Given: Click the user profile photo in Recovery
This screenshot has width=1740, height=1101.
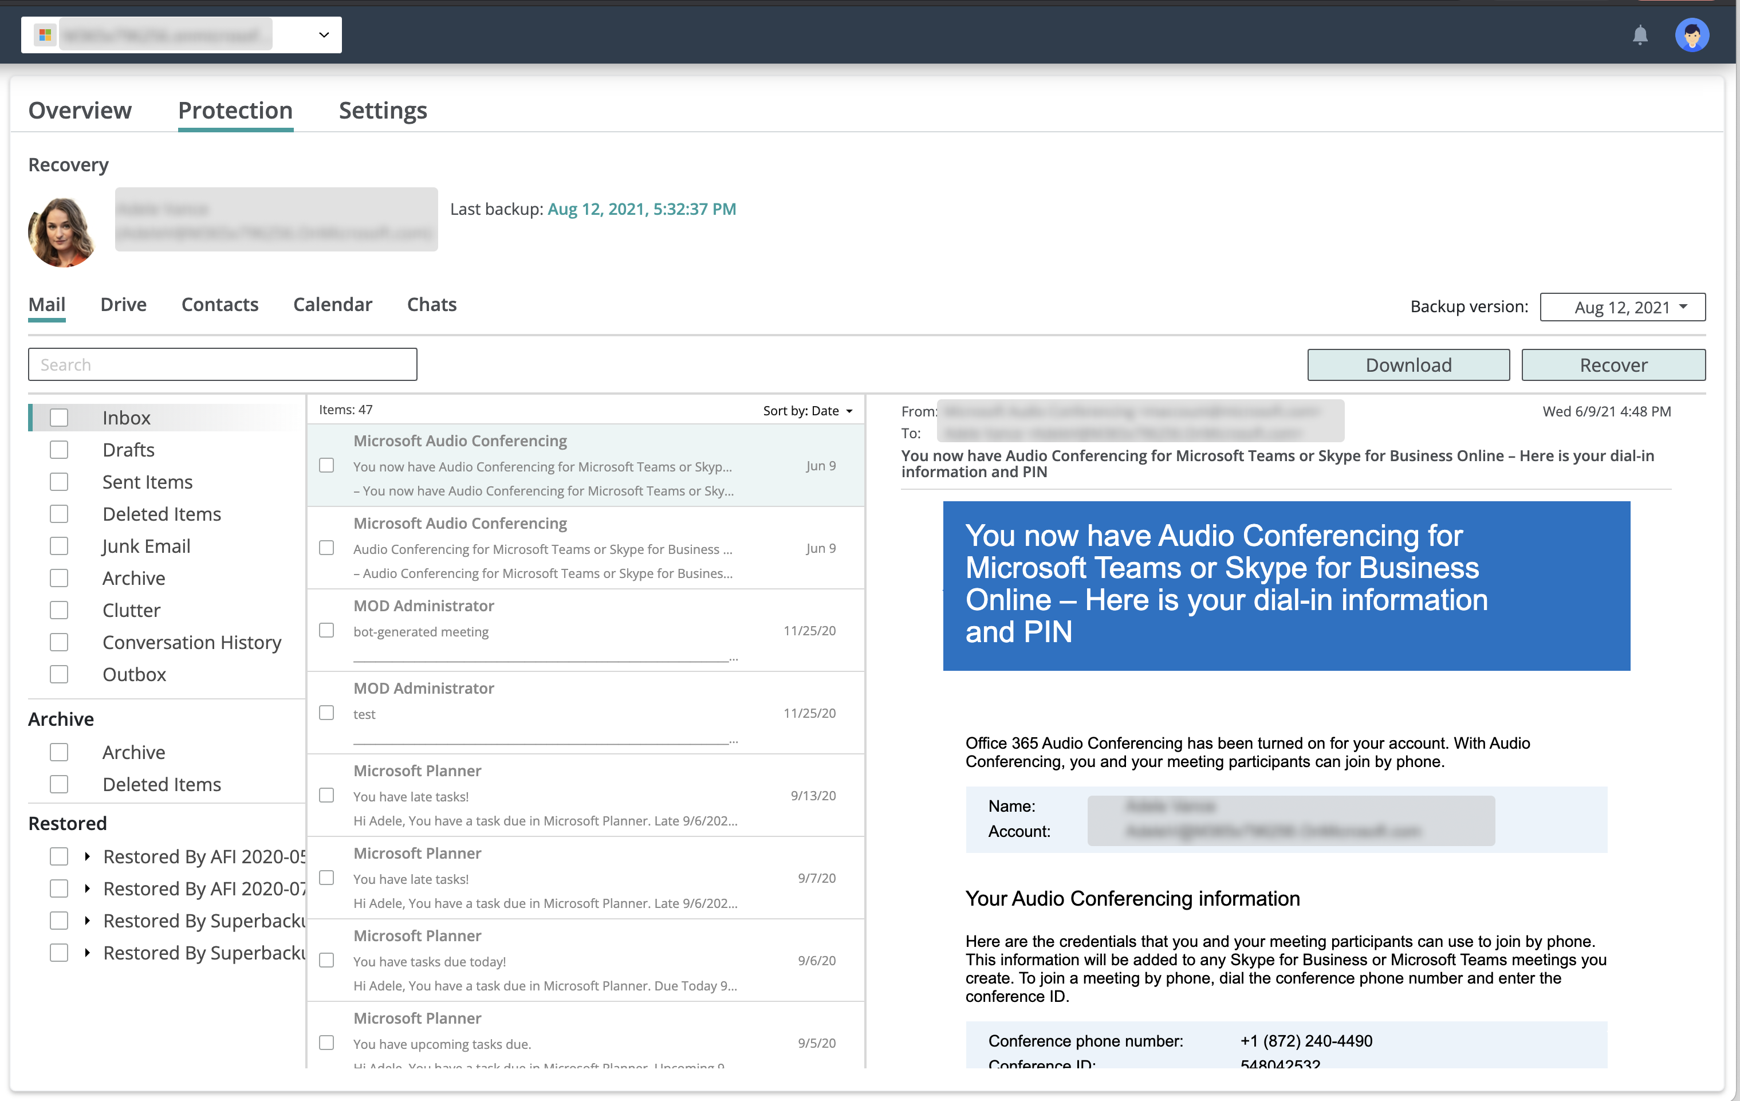Looking at the screenshot, I should tap(61, 232).
